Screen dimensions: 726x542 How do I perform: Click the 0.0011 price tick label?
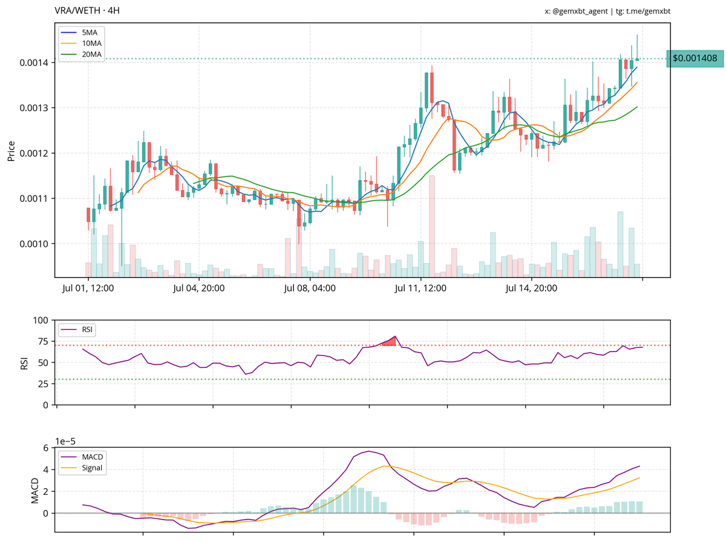pyautogui.click(x=33, y=198)
